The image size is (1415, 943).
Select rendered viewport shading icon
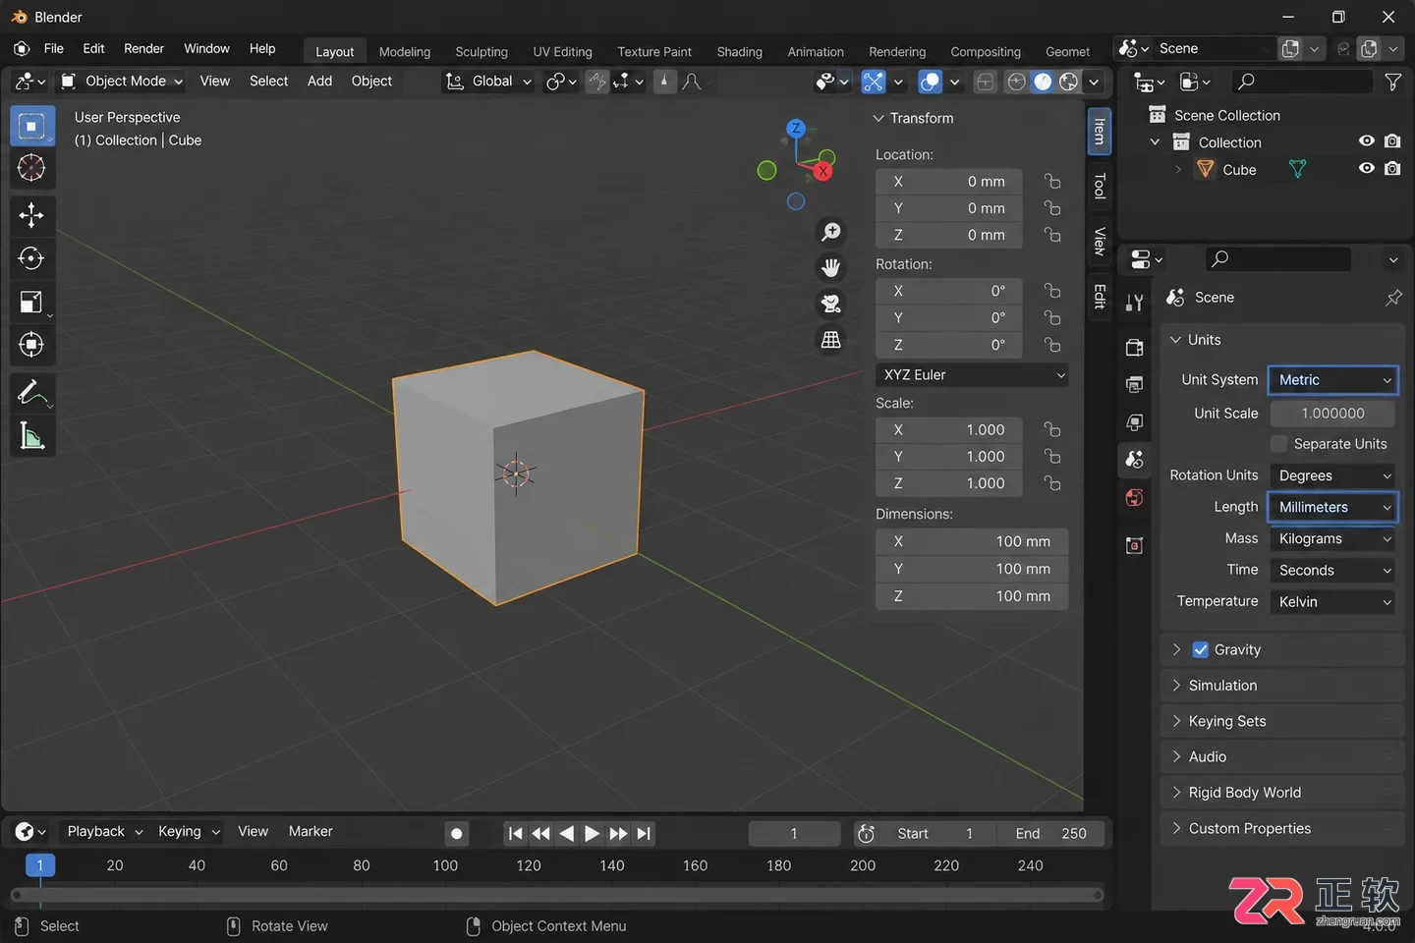pyautogui.click(x=1068, y=82)
